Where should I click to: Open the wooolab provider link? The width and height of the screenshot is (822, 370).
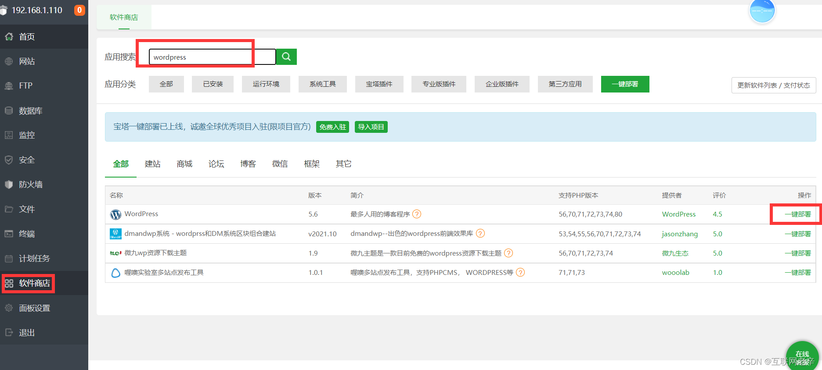point(676,273)
